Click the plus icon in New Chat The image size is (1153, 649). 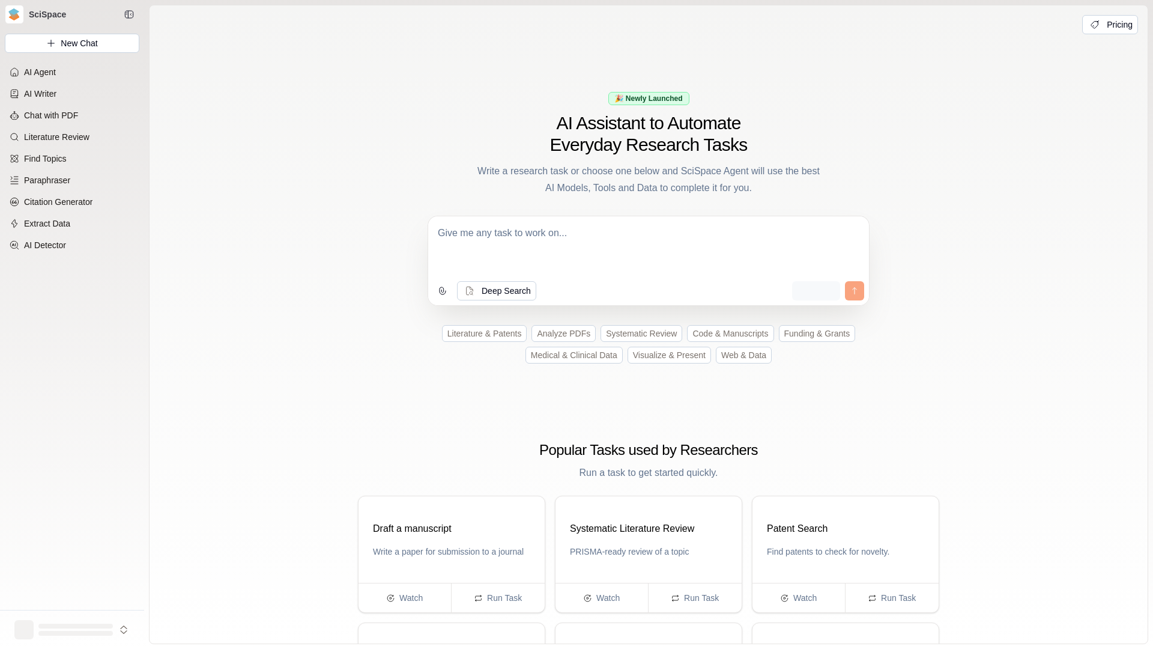(x=51, y=43)
